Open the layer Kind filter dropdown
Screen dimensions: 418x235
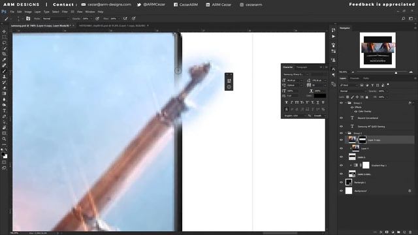(349, 85)
